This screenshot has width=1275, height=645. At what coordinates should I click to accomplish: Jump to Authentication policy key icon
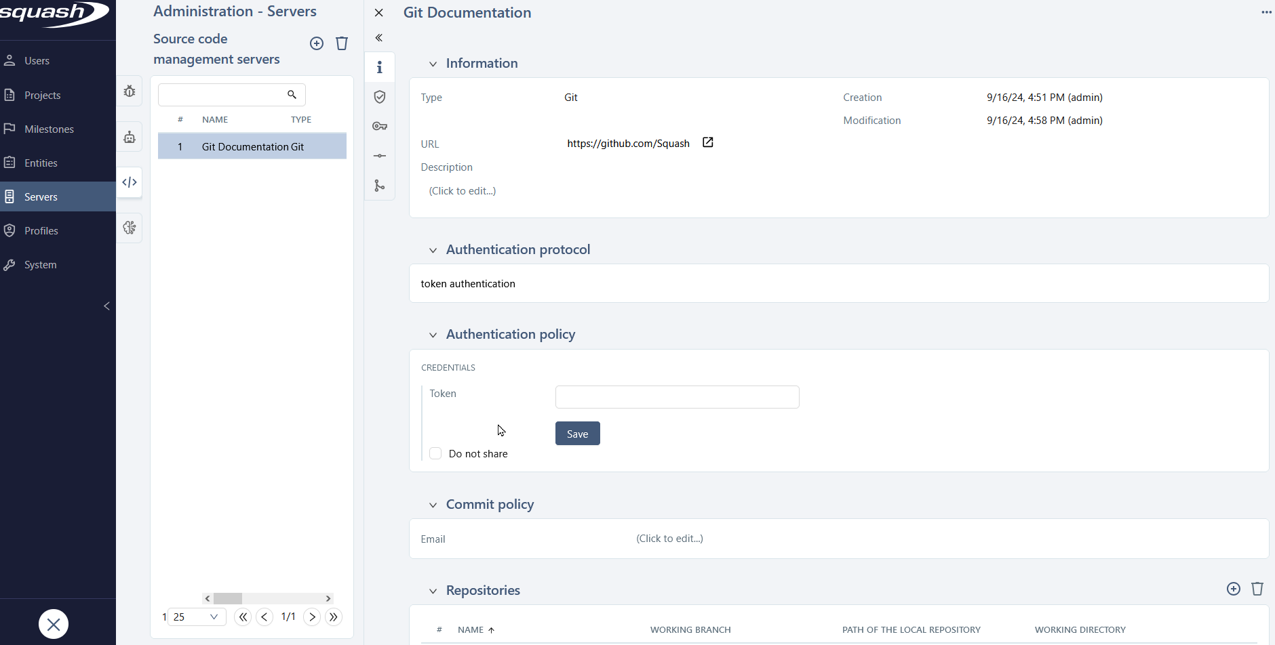[380, 126]
